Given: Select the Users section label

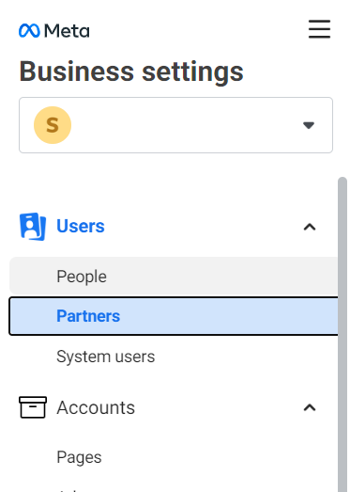Looking at the screenshot, I should pos(81,226).
